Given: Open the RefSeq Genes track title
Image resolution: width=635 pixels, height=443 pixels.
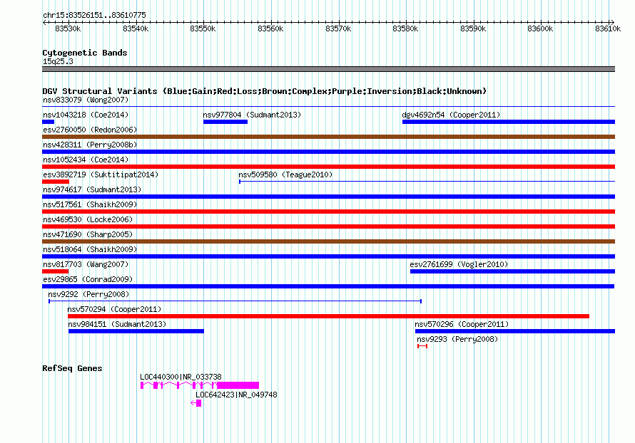Looking at the screenshot, I should [72, 368].
